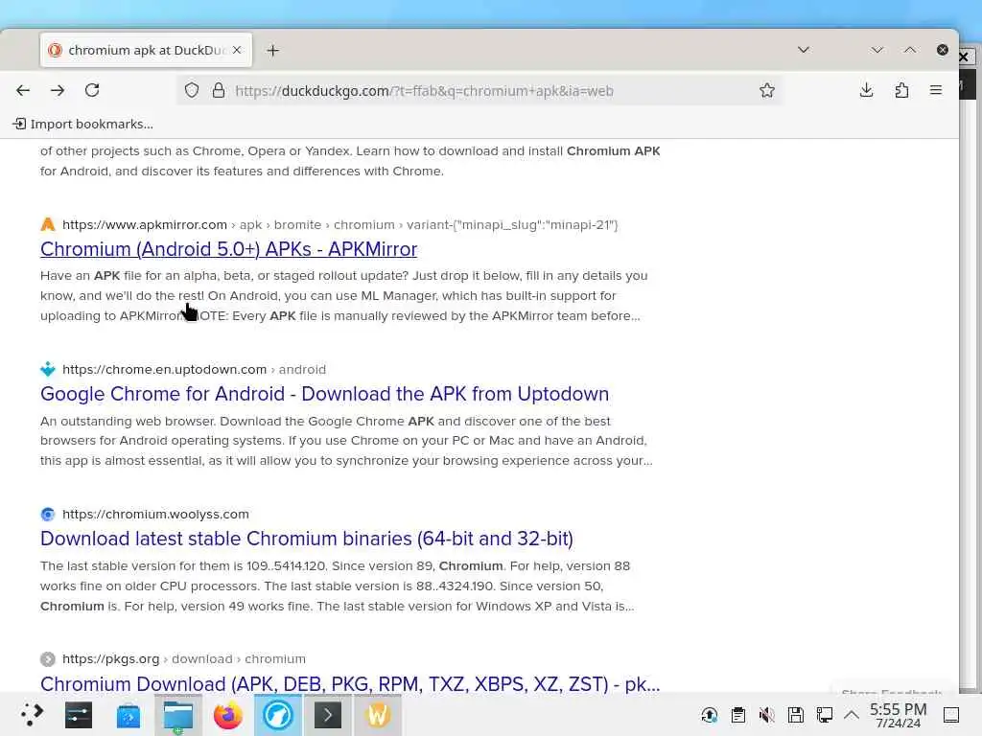Screen dimensions: 982x736
Task: Open the yellow W application taskbar icon
Action: (x=378, y=715)
